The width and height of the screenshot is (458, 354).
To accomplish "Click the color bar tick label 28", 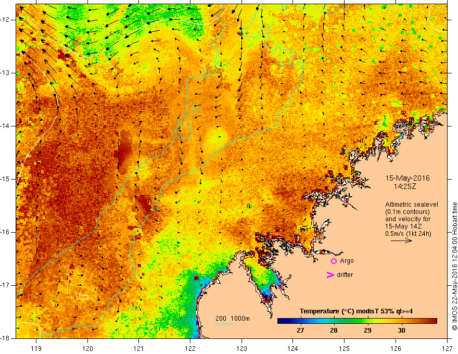I will click(334, 331).
